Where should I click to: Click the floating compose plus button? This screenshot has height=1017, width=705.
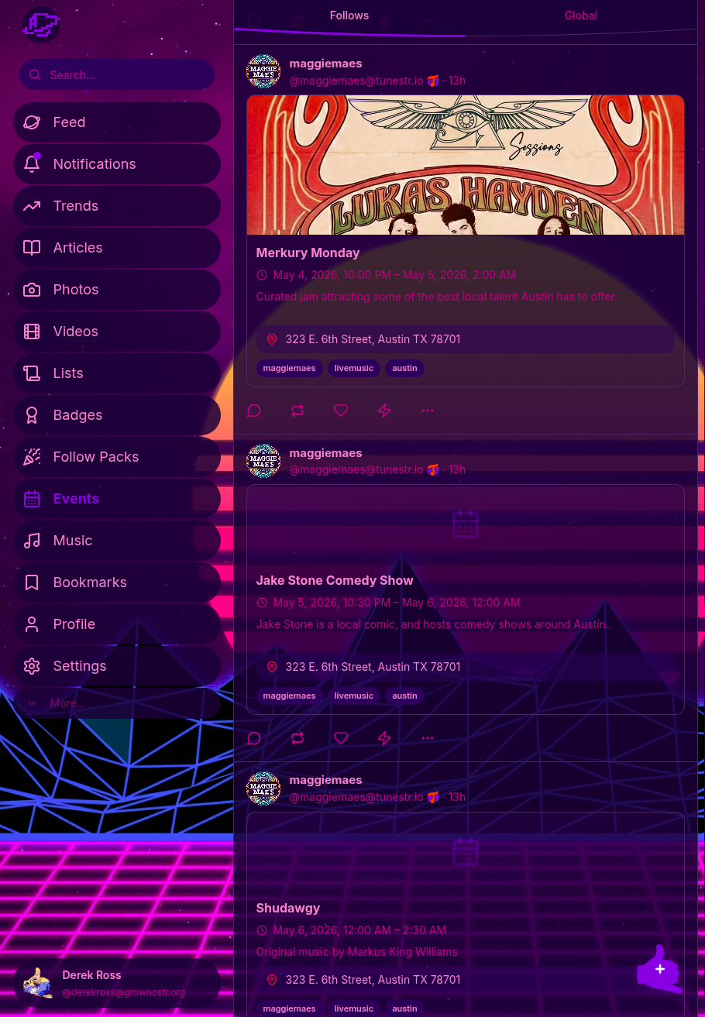[659, 969]
